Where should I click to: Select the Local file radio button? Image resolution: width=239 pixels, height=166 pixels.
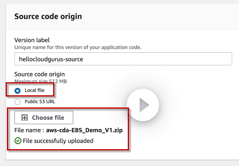pos(18,91)
